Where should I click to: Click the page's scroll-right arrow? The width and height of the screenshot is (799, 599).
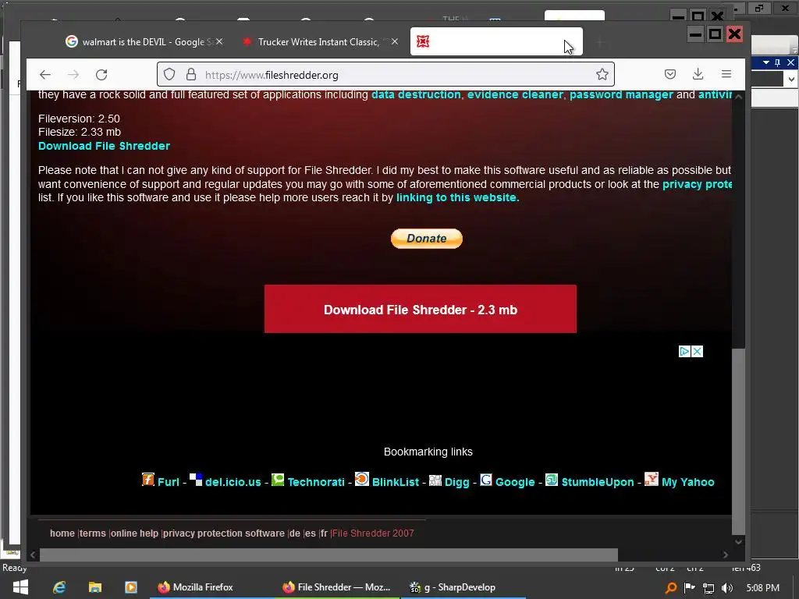click(726, 555)
